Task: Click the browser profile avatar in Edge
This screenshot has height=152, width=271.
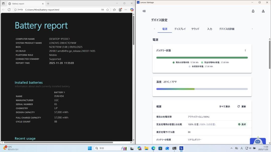Action: click(x=120, y=10)
